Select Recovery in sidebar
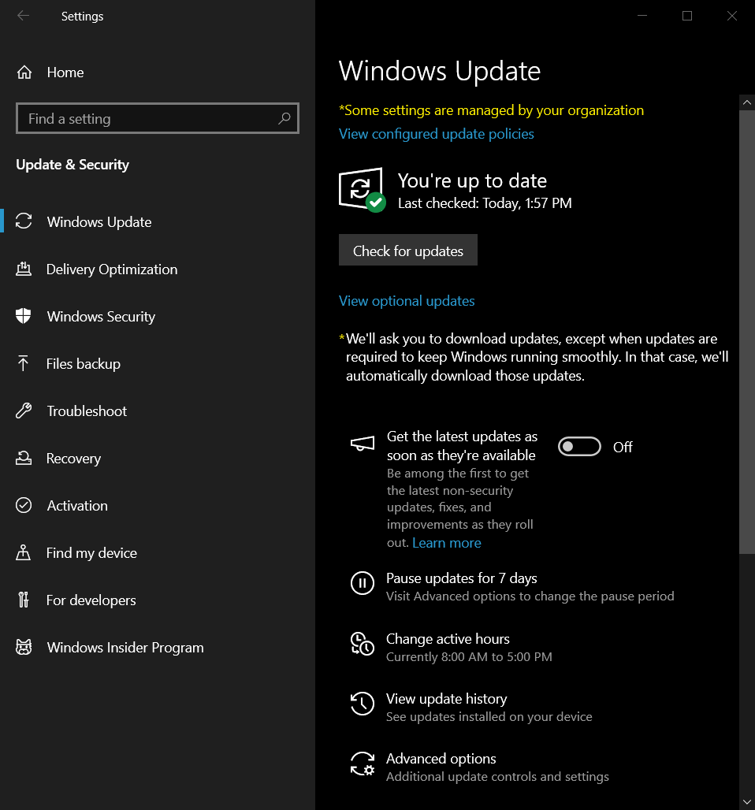Viewport: 755px width, 810px height. click(158, 459)
